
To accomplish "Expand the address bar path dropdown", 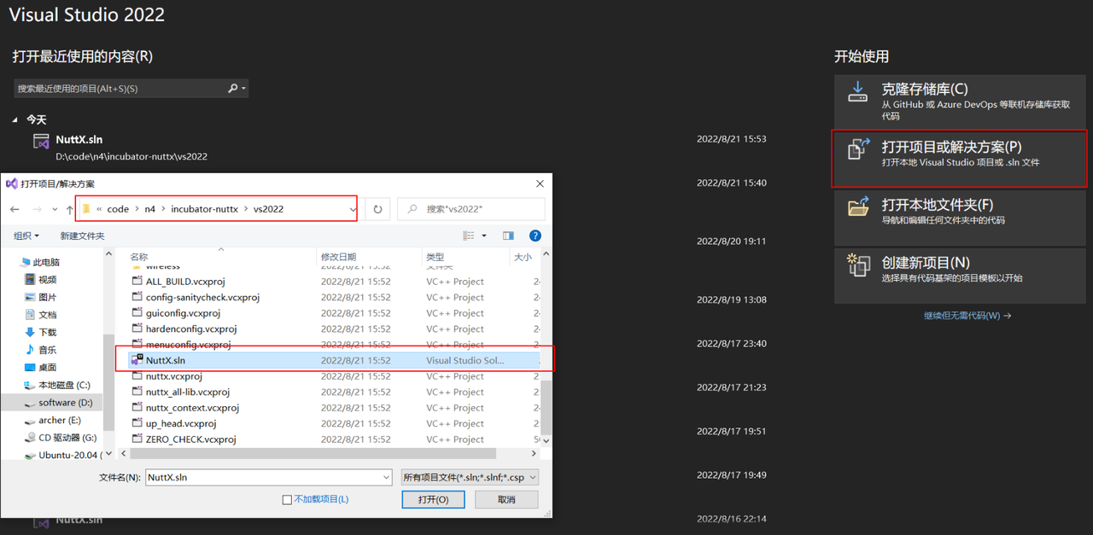I will [x=353, y=209].
